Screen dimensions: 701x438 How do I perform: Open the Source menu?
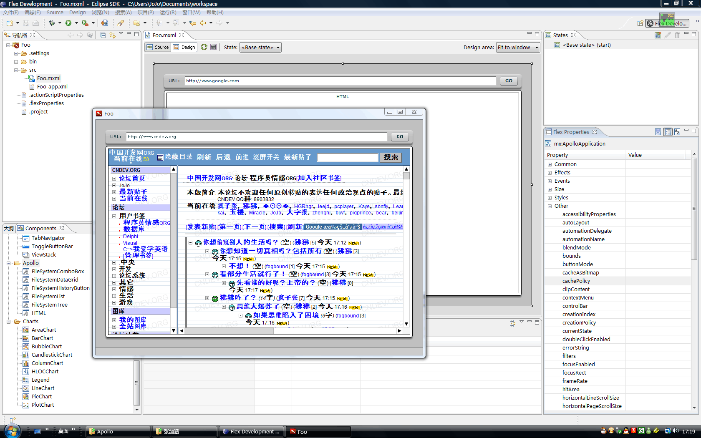click(55, 13)
